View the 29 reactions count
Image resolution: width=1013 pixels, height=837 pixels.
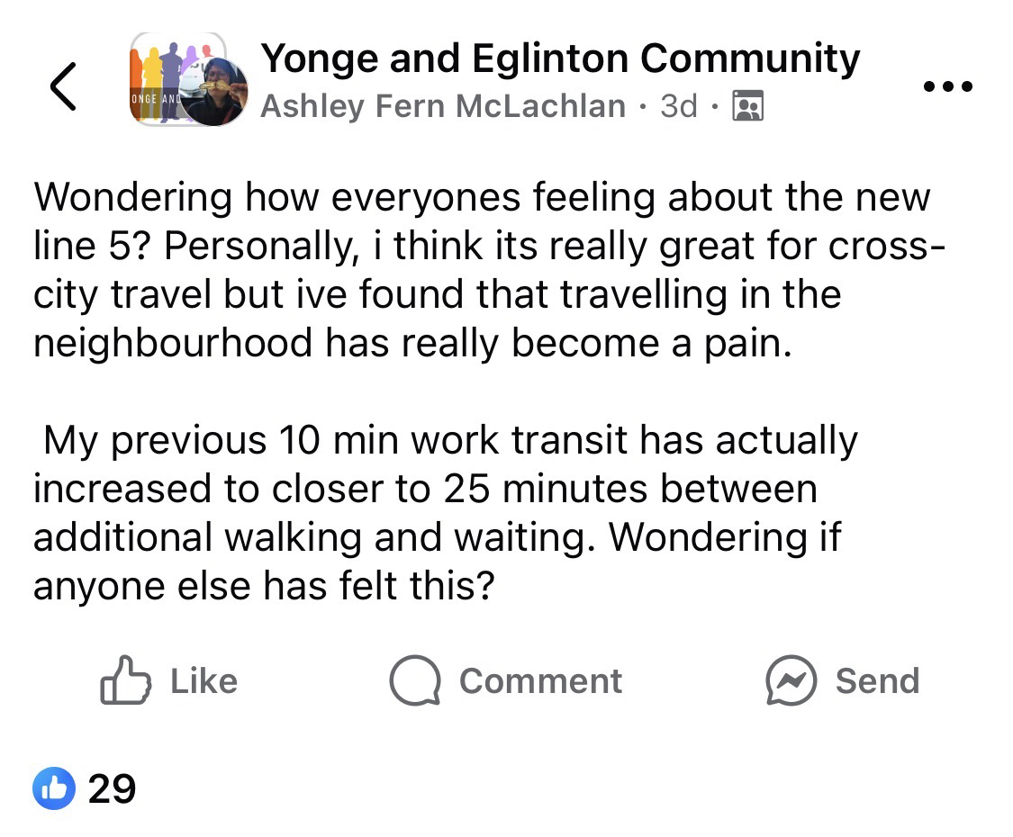click(112, 789)
